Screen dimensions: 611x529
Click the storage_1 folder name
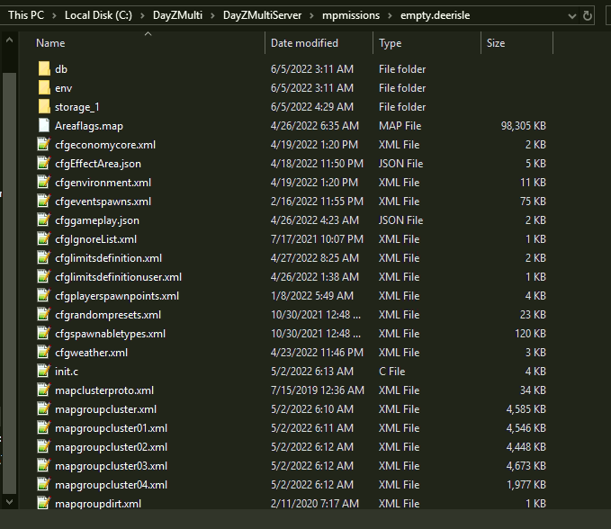[x=77, y=107]
